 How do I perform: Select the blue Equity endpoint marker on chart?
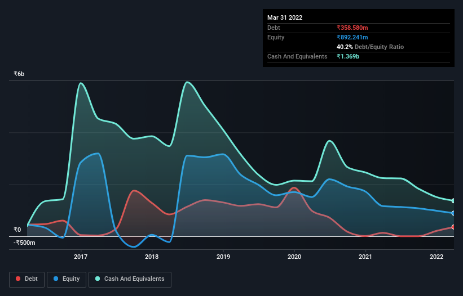[x=453, y=213]
